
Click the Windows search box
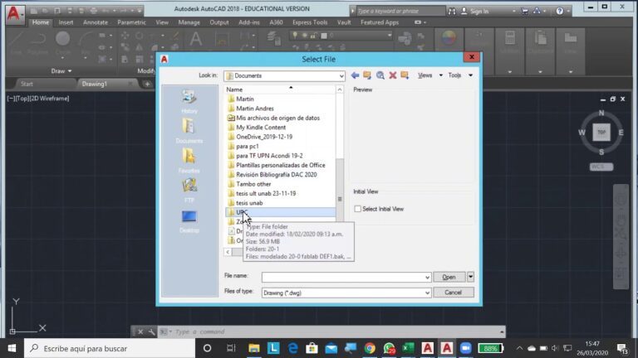(x=110, y=348)
